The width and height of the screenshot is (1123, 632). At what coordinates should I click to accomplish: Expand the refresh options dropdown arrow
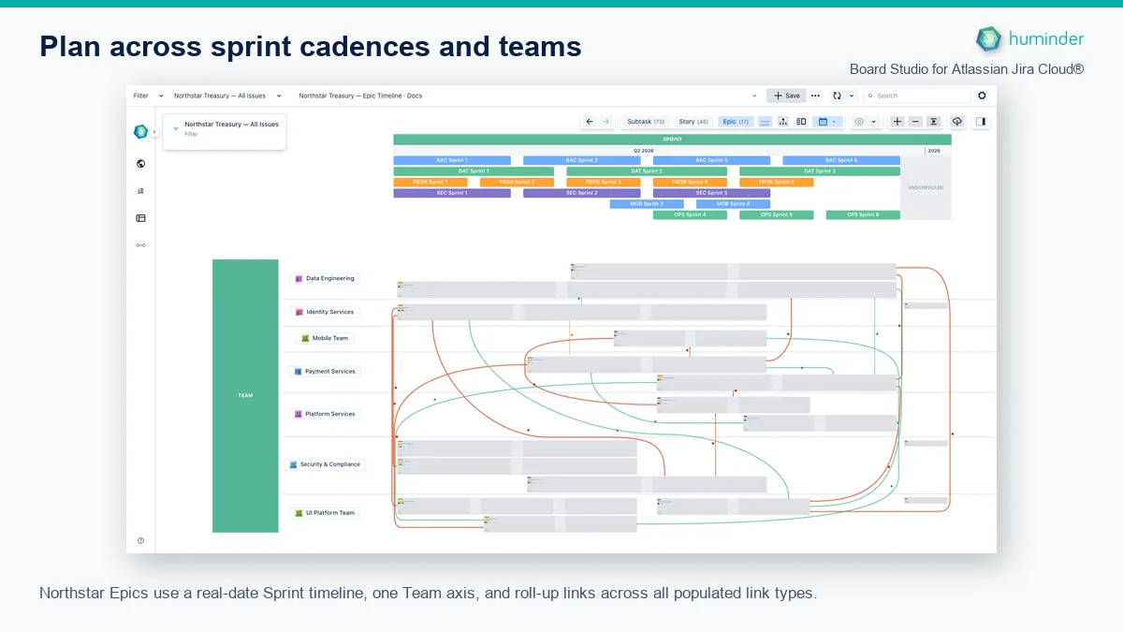tap(852, 96)
